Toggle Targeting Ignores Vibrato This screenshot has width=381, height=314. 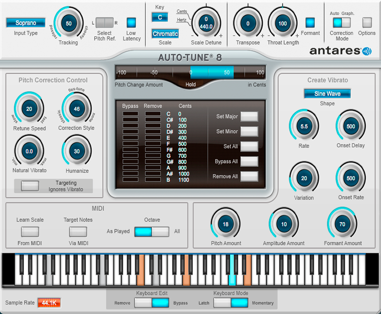(30, 186)
